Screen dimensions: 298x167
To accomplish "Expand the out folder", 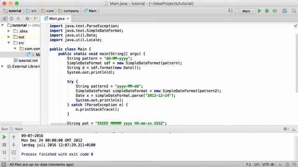I will pyautogui.click(x=8, y=37).
